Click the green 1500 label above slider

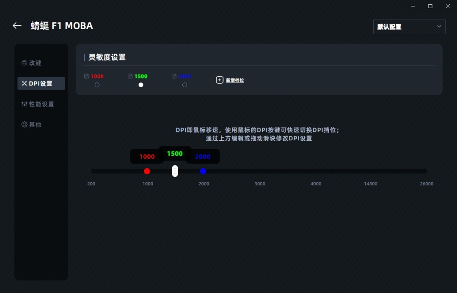[175, 153]
